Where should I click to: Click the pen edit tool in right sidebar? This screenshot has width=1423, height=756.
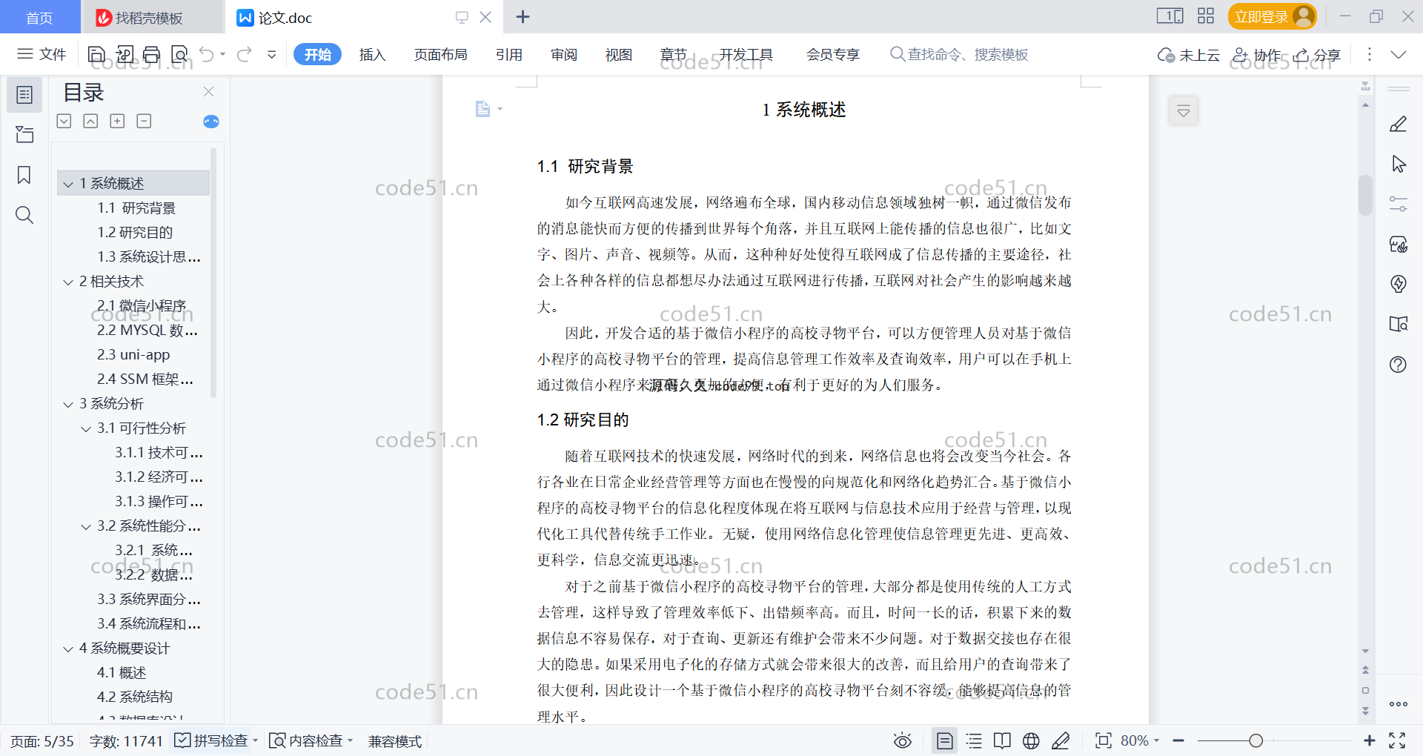(x=1399, y=124)
